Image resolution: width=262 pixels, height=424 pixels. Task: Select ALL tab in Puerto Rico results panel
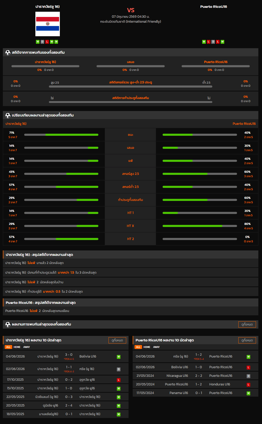pyautogui.click(x=138, y=347)
